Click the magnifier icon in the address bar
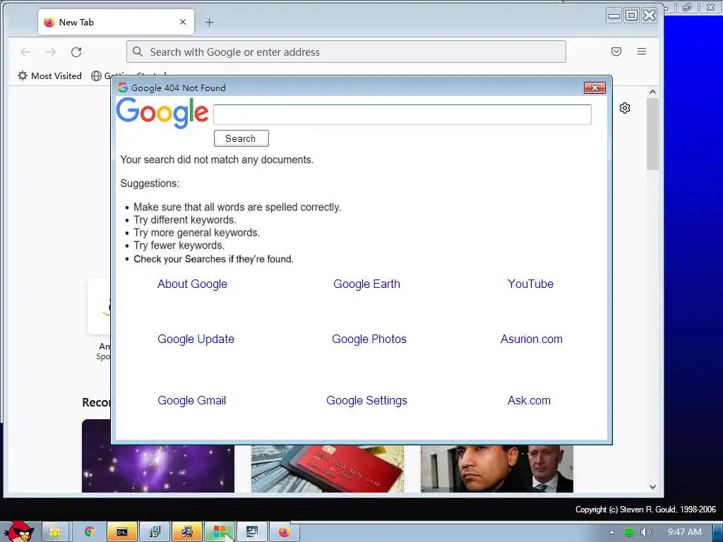 (x=138, y=52)
